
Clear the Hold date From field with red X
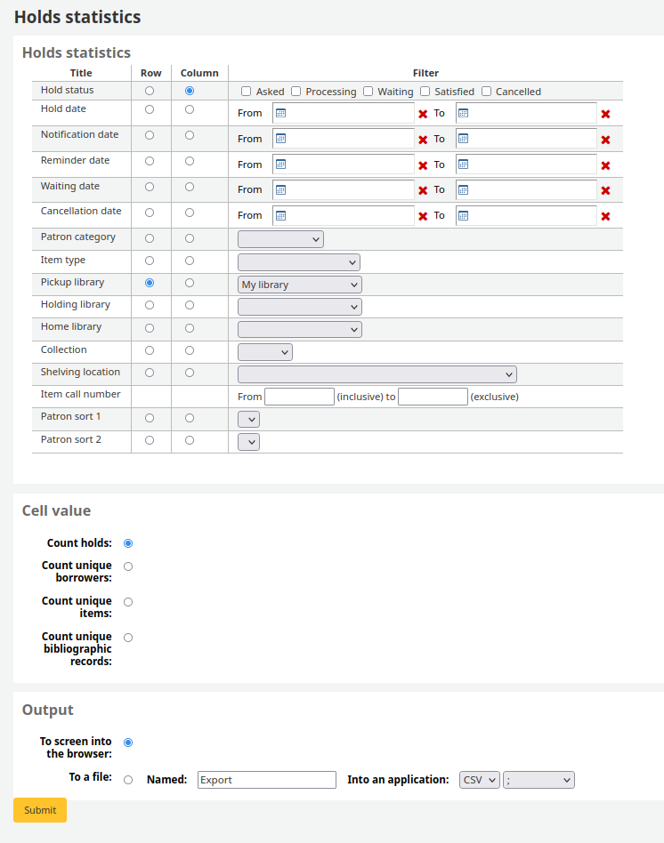point(423,114)
